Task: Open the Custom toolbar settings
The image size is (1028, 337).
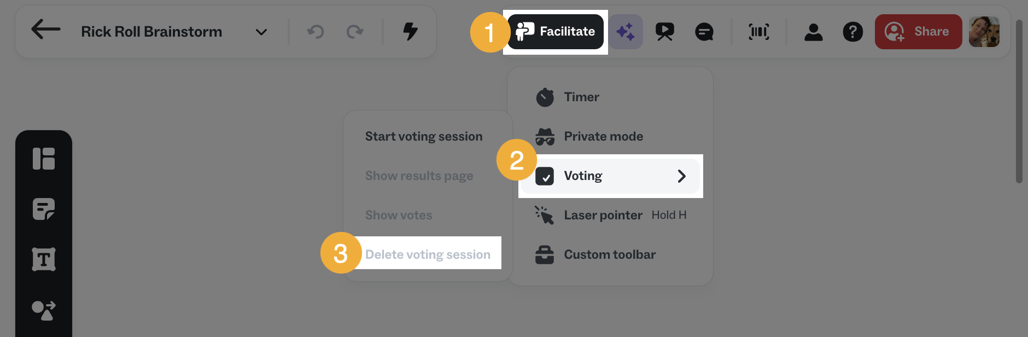Action: click(x=610, y=254)
